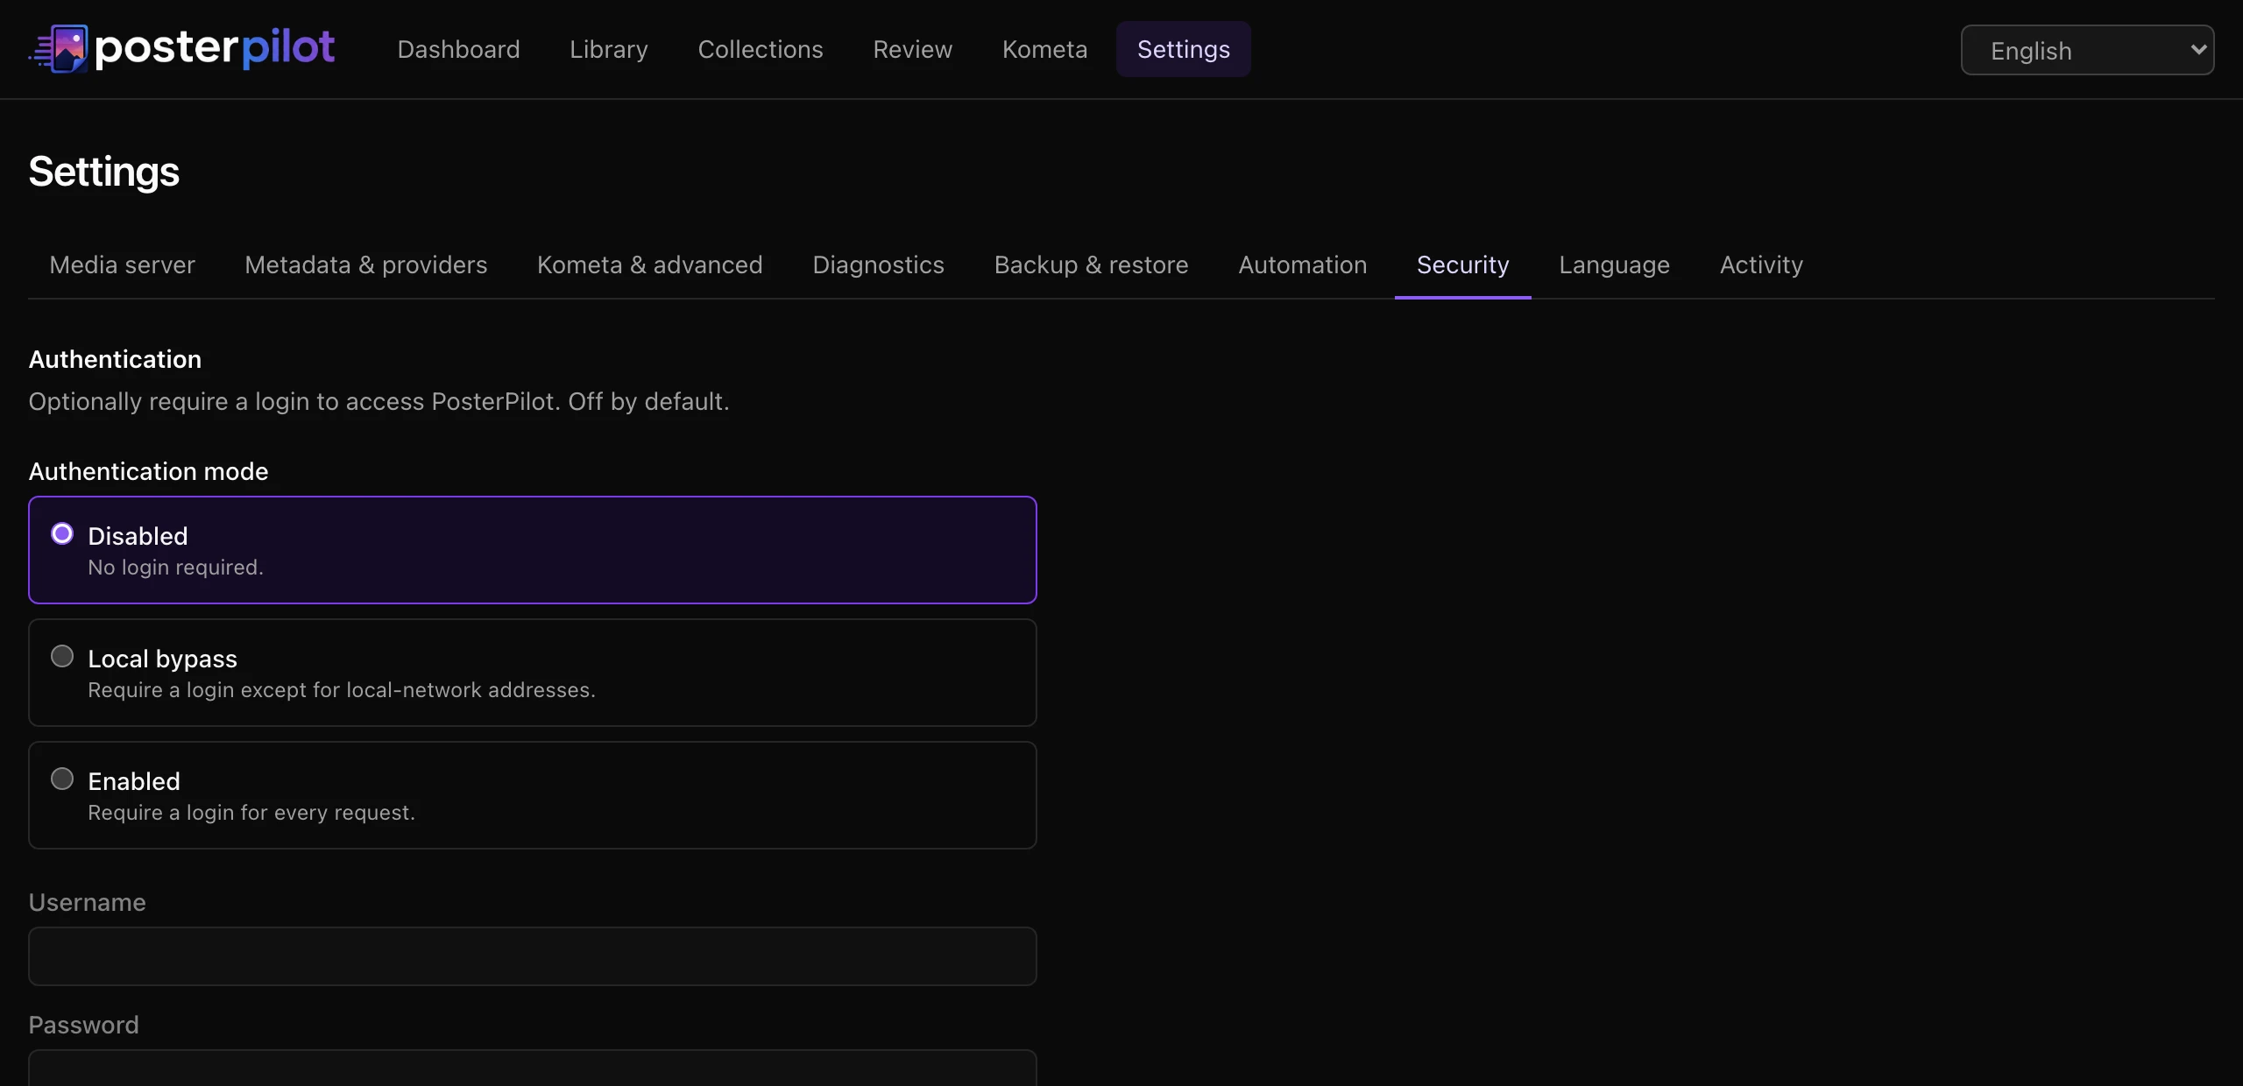2243x1086 pixels.
Task: Switch to Kometa & advanced tab
Action: (649, 264)
